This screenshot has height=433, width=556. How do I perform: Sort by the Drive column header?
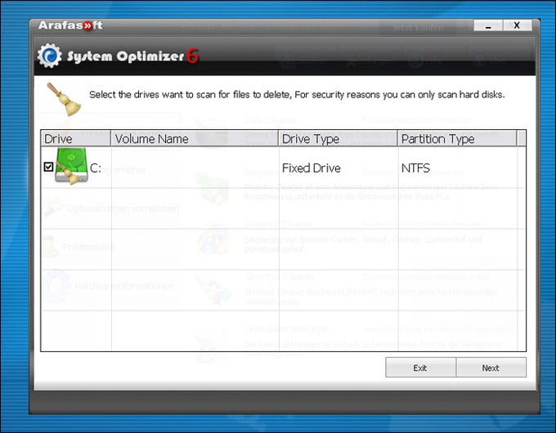(x=76, y=139)
